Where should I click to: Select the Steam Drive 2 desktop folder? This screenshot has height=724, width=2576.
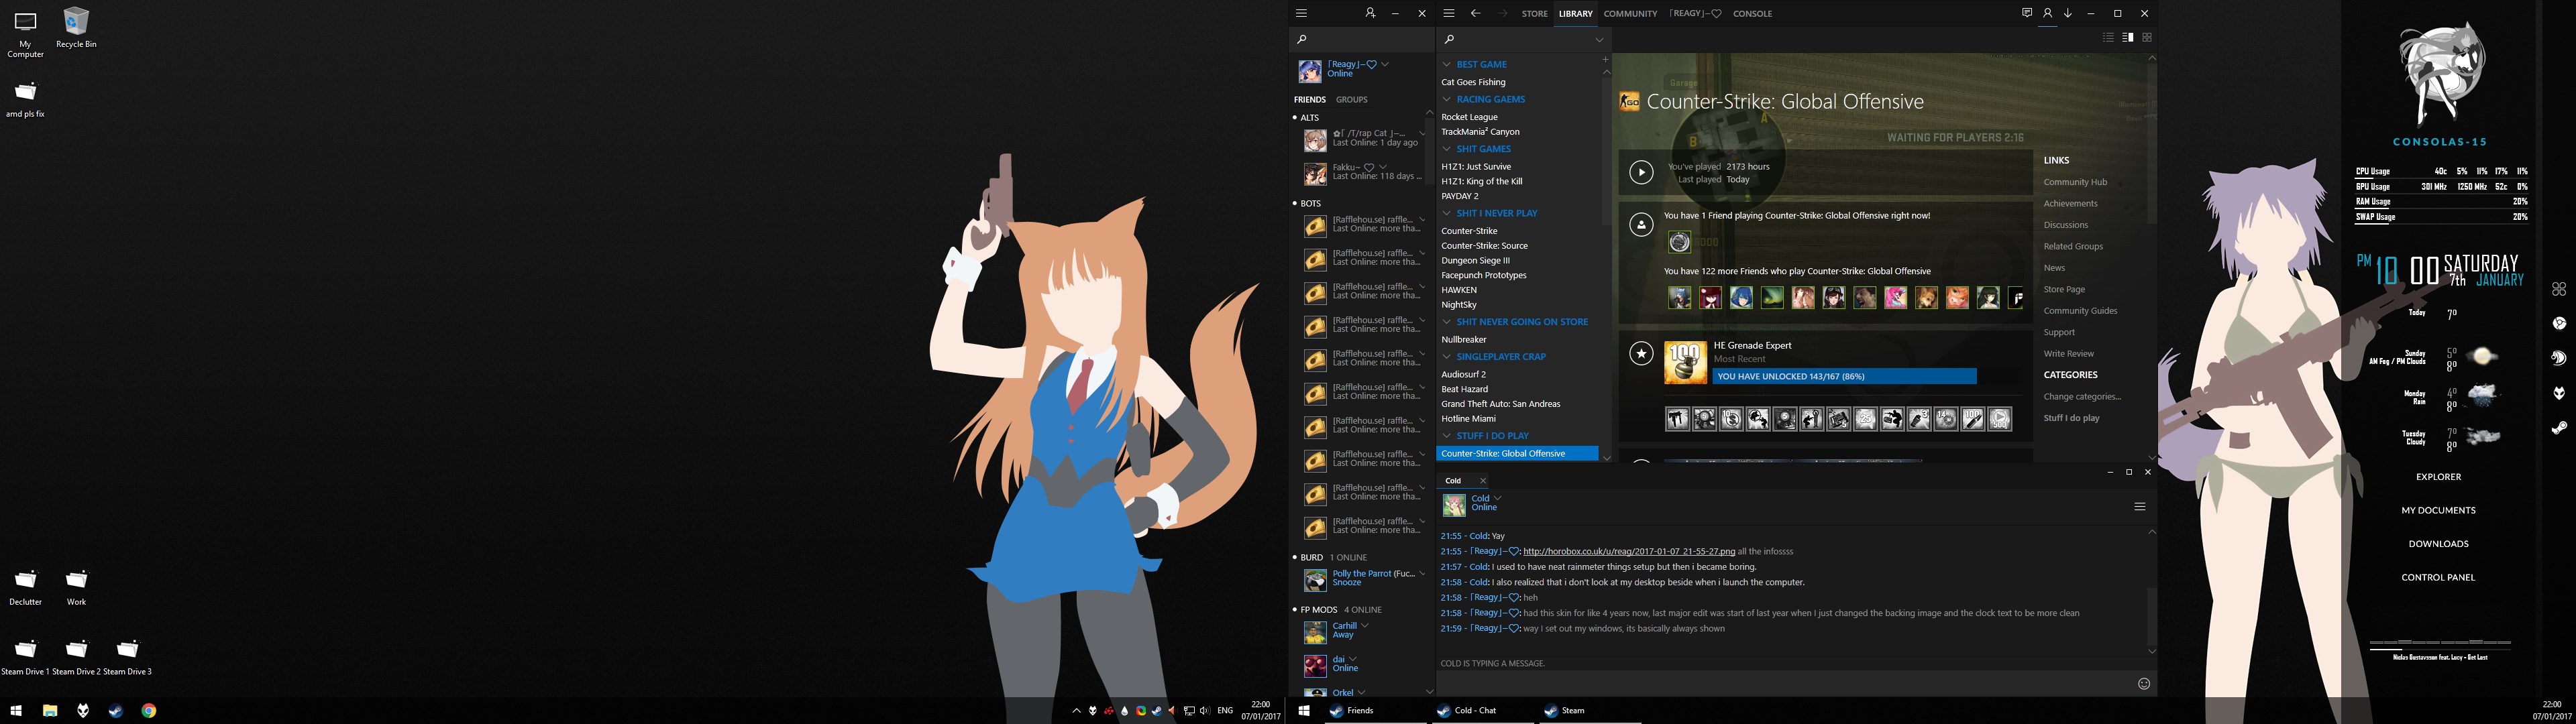pos(76,657)
